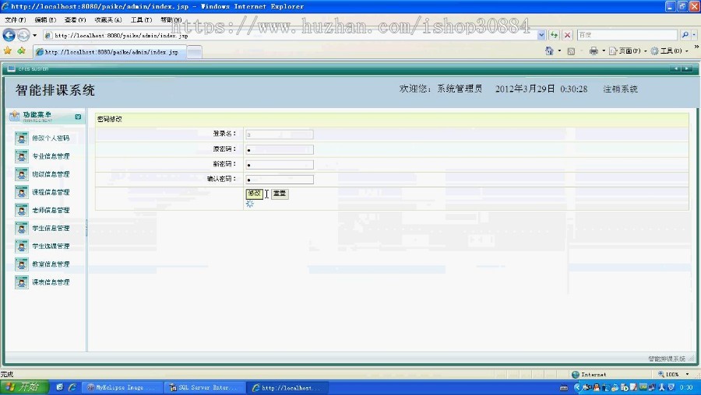Click the 百度 search box

[x=627, y=35]
